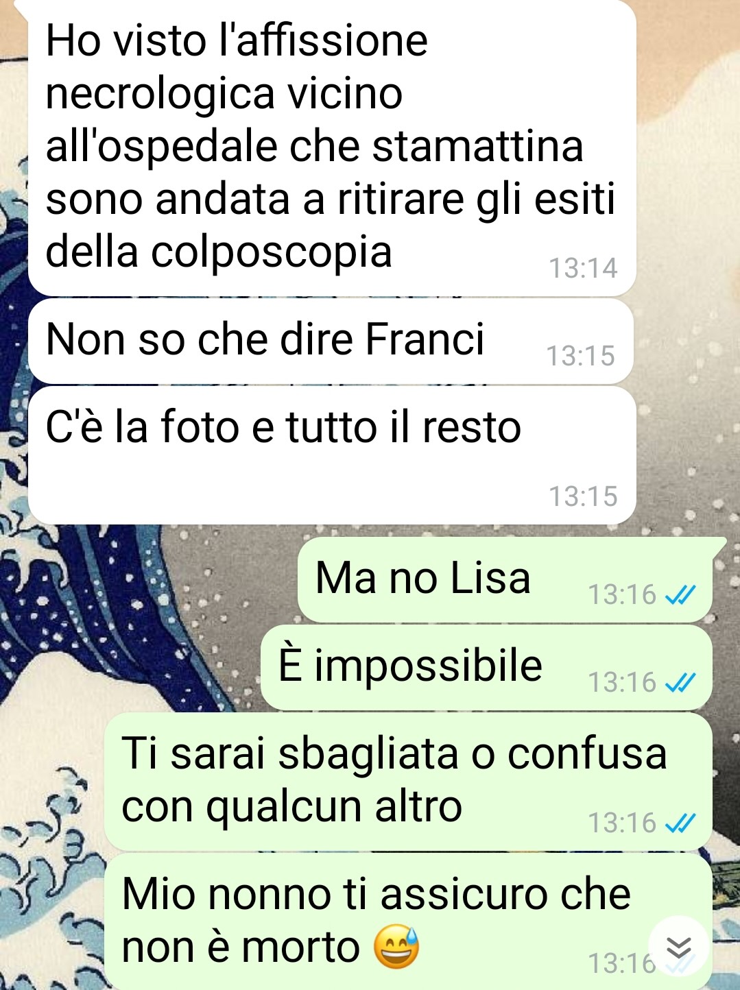Select the 'Ho visto l'affissione necrologica' message

click(332, 147)
